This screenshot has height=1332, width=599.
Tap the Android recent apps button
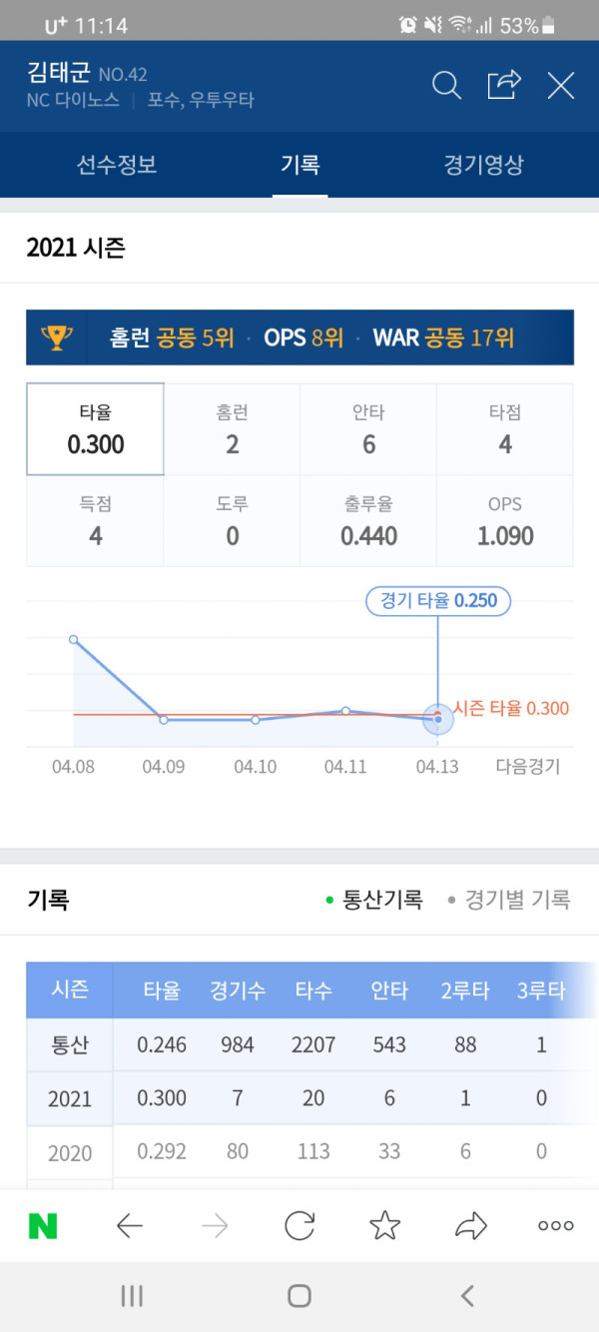click(132, 1296)
